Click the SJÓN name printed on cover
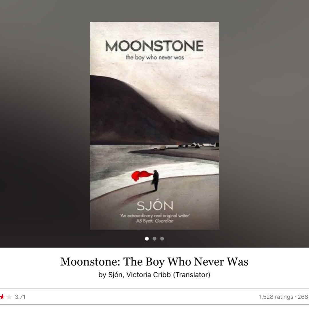 point(155,206)
